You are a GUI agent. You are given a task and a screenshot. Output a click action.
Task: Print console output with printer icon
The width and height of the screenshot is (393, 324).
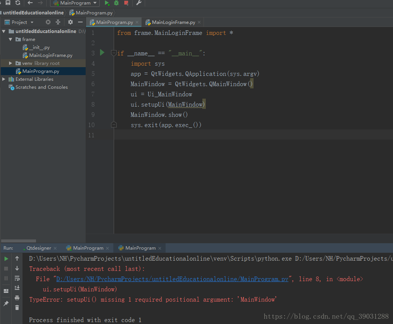[x=17, y=298]
